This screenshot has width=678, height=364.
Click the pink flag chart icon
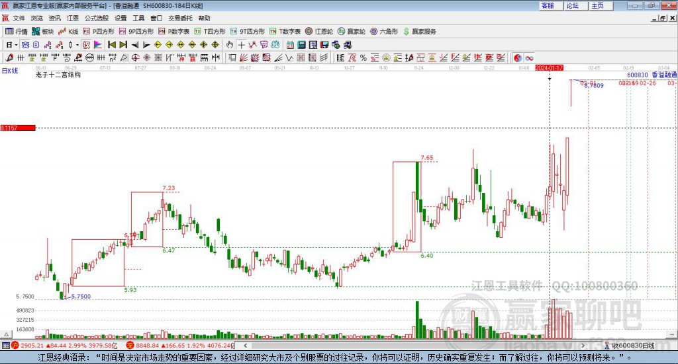click(x=98, y=45)
